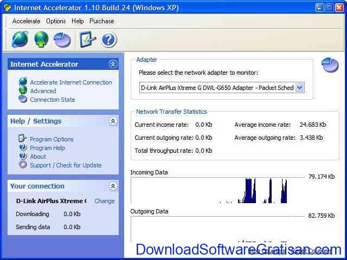The width and height of the screenshot is (347, 260).
Task: Click the Advanced green-arrow globe toolbar icon
Action: click(x=41, y=40)
